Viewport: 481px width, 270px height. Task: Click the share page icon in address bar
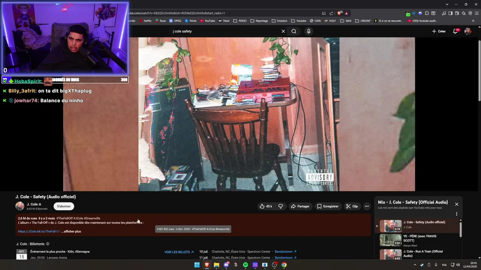coord(331,13)
